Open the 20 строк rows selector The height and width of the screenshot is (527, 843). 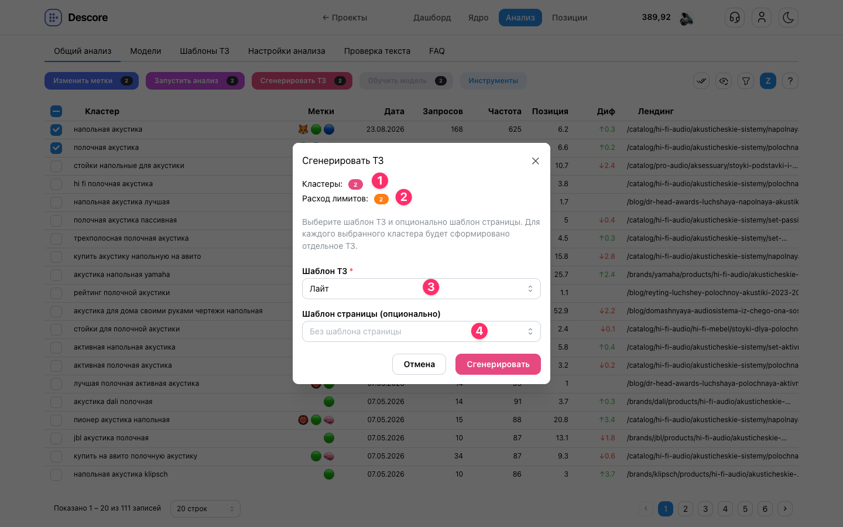pos(205,508)
